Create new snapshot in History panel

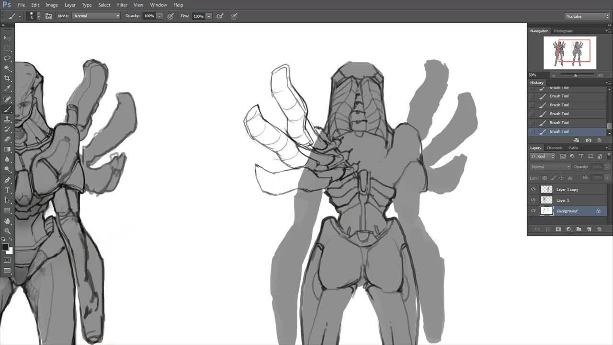pos(588,140)
